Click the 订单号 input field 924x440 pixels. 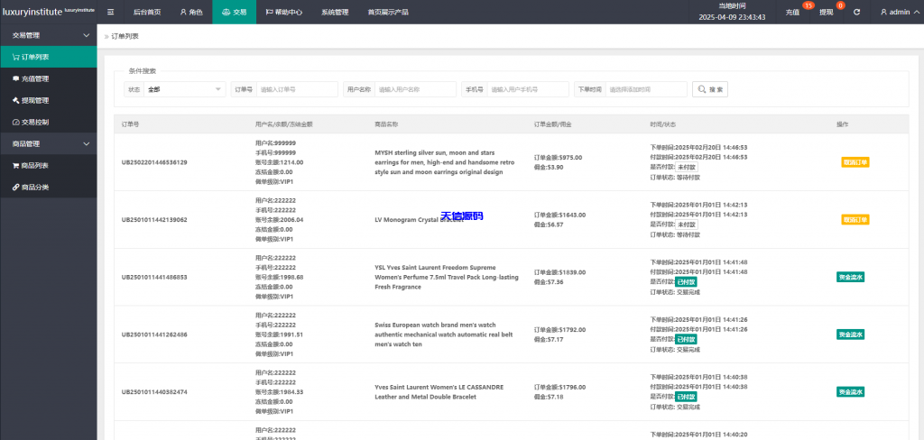(296, 89)
